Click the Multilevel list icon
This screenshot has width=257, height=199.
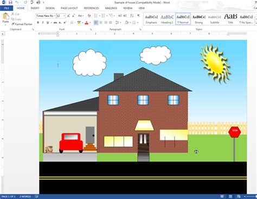pyautogui.click(x=111, y=16)
